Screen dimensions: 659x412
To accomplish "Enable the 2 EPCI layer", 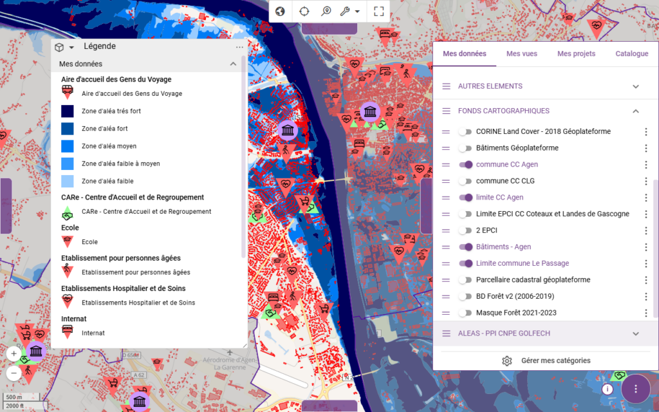I will tap(465, 230).
